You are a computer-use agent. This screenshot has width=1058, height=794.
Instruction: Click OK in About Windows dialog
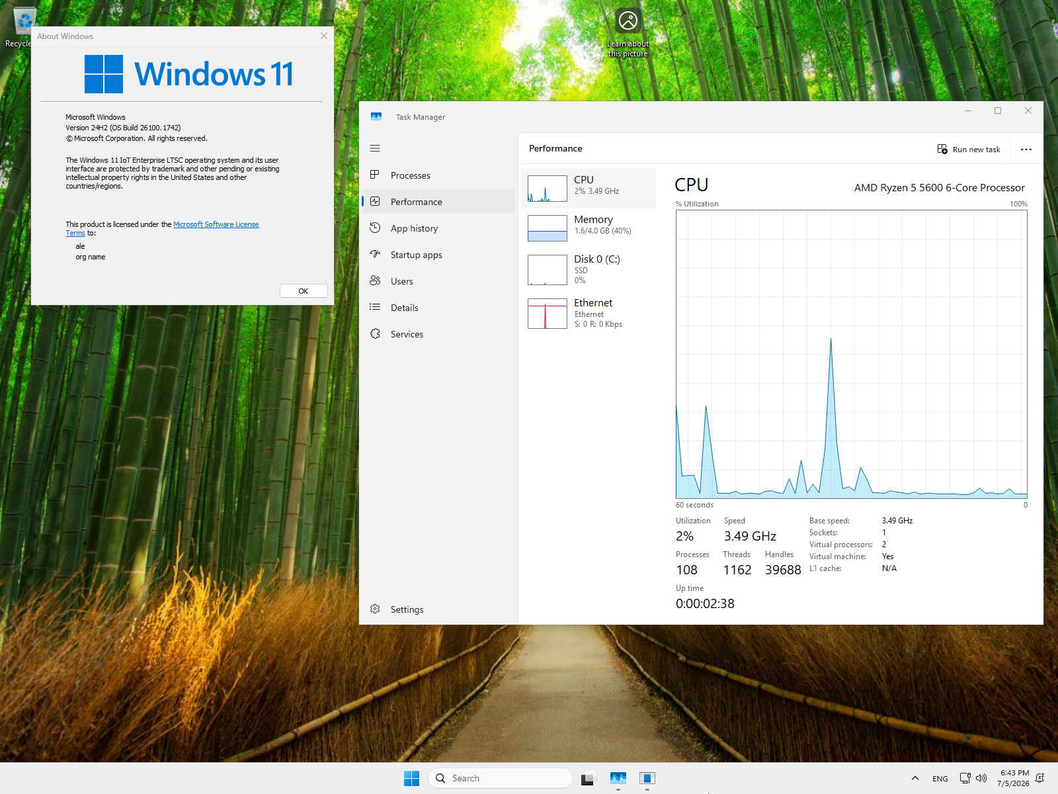pos(304,291)
